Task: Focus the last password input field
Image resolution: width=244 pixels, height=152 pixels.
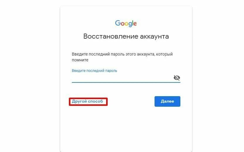Action: pos(122,78)
